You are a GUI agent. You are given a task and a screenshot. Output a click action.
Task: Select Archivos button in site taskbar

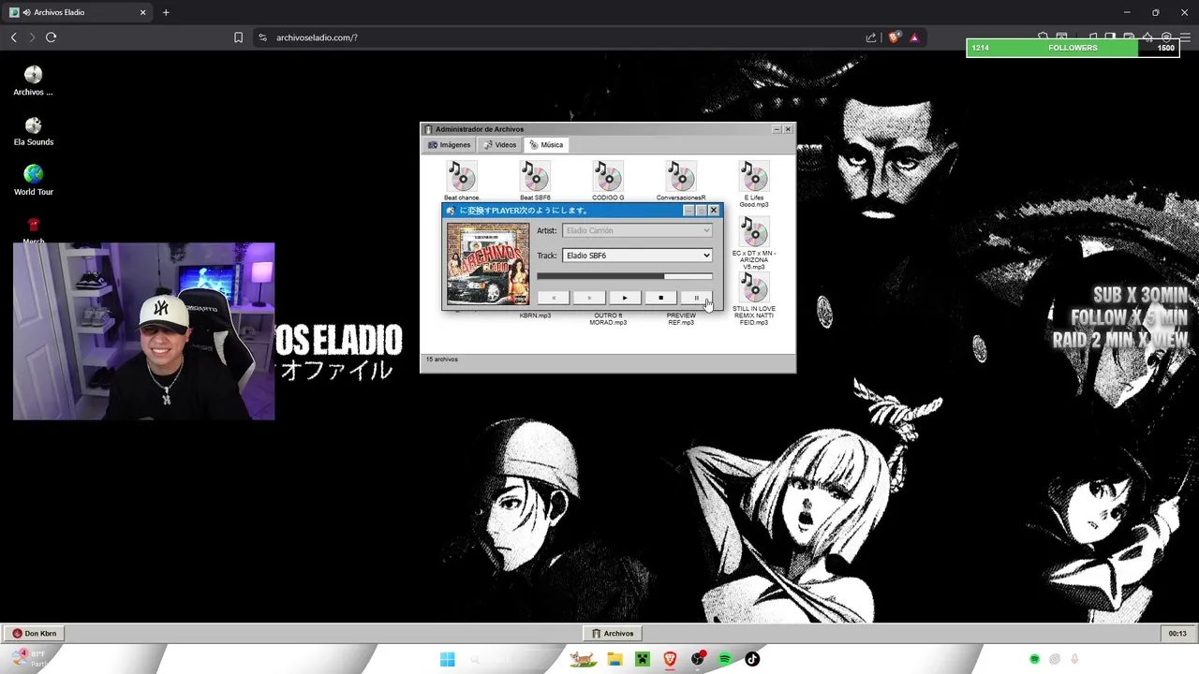click(x=613, y=634)
